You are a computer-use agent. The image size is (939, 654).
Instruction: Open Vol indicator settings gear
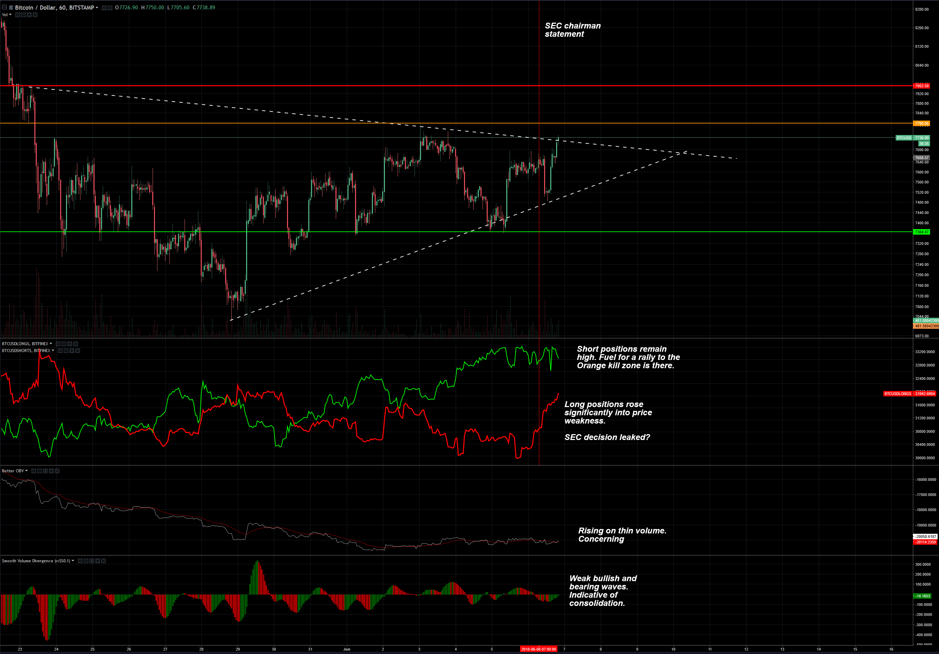tap(23, 15)
